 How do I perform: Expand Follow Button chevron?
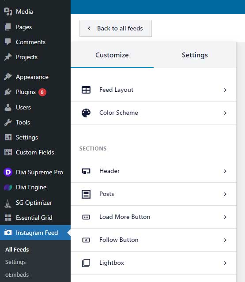225,240
